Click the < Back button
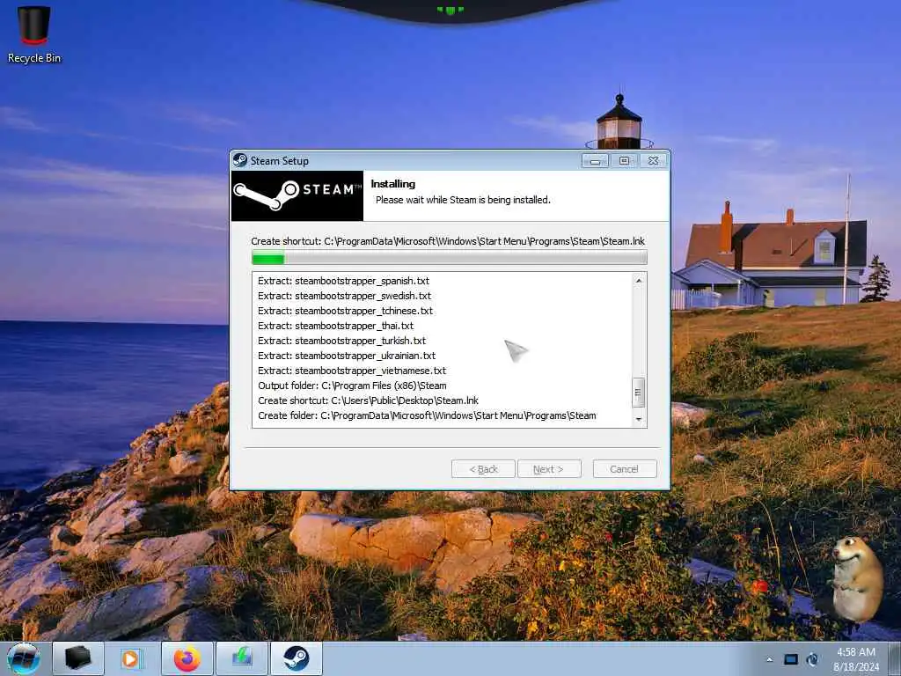The height and width of the screenshot is (676, 901). click(483, 469)
